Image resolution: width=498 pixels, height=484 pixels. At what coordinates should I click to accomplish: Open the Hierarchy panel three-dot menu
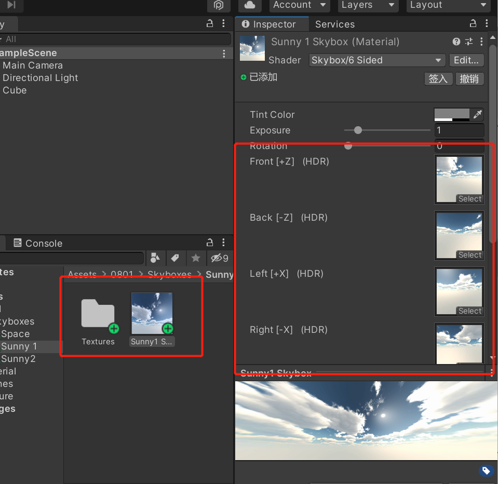224,23
